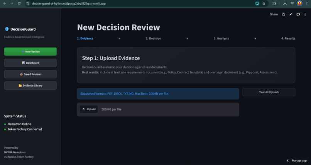Click the Supported formats info banner
The width and height of the screenshot is (311, 165).
click(158, 94)
